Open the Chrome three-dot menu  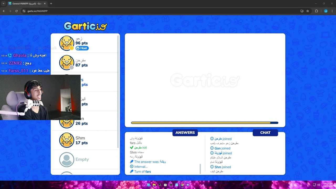pos(332,11)
